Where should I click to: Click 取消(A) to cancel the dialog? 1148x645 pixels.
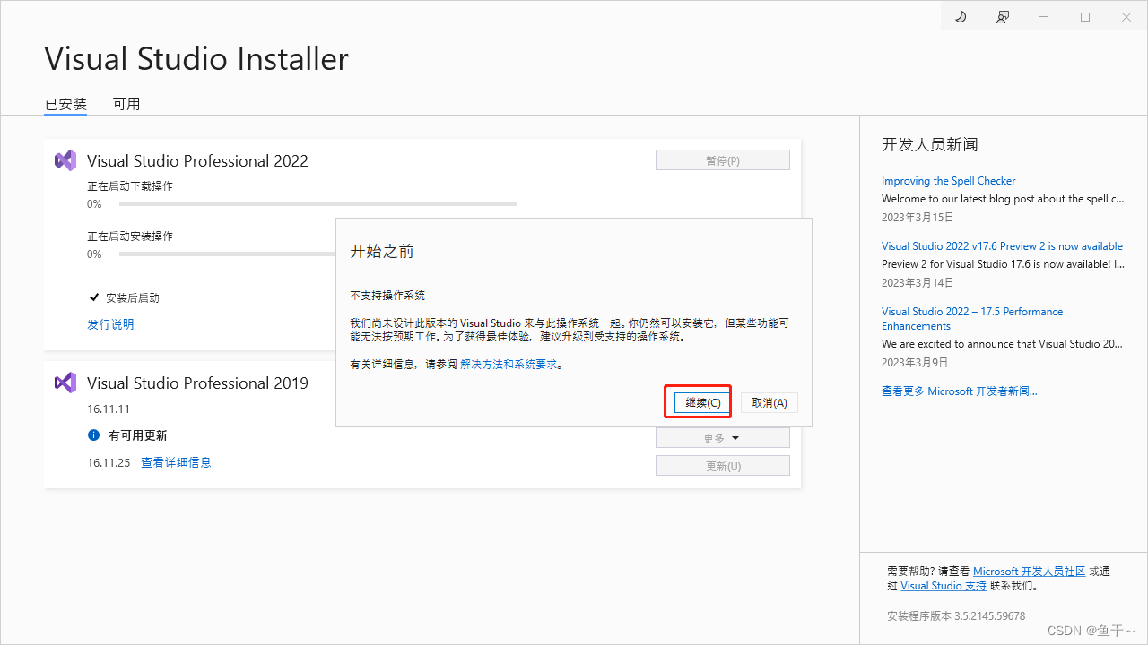pyautogui.click(x=770, y=403)
